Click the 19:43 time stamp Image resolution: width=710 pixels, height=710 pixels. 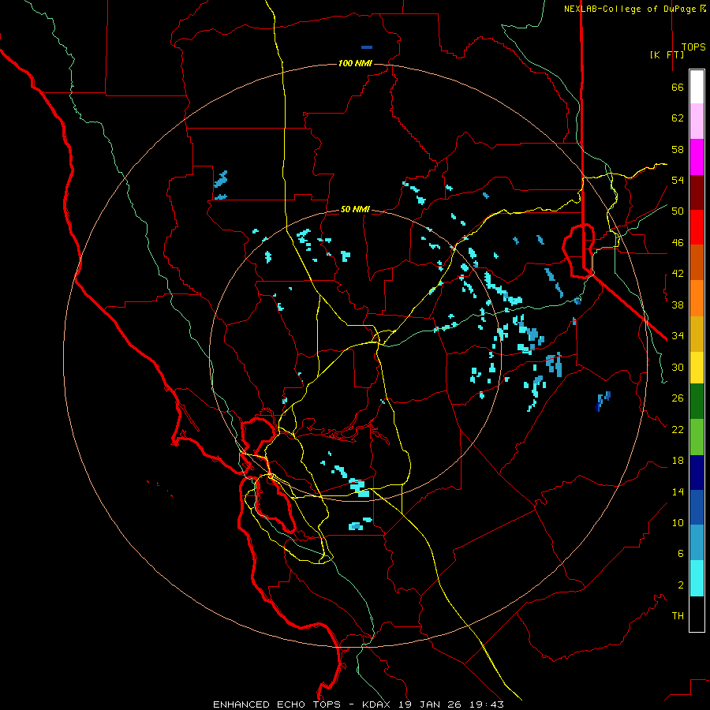488,704
